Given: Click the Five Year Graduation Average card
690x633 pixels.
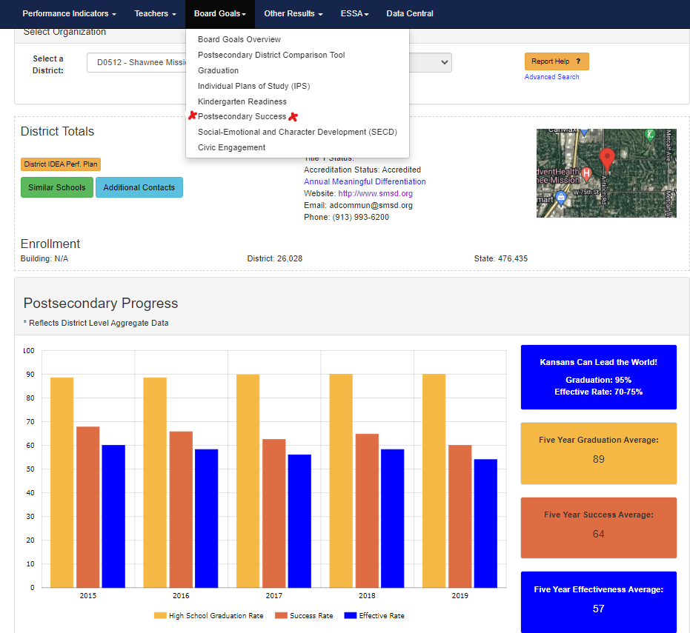Looking at the screenshot, I should [x=599, y=453].
